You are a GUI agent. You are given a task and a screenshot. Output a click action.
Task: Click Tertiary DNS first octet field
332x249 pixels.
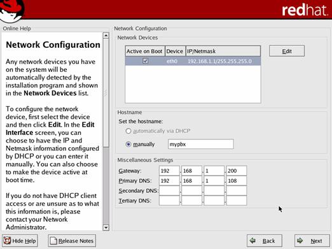pyautogui.click(x=169, y=201)
